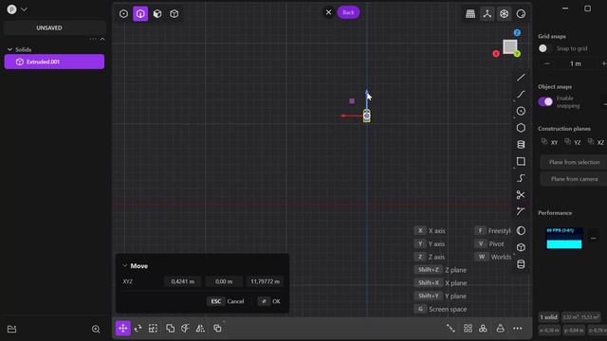Viewport: 607px width, 341px height.
Task: Edit the 1 m grid size field
Action: (x=576, y=63)
